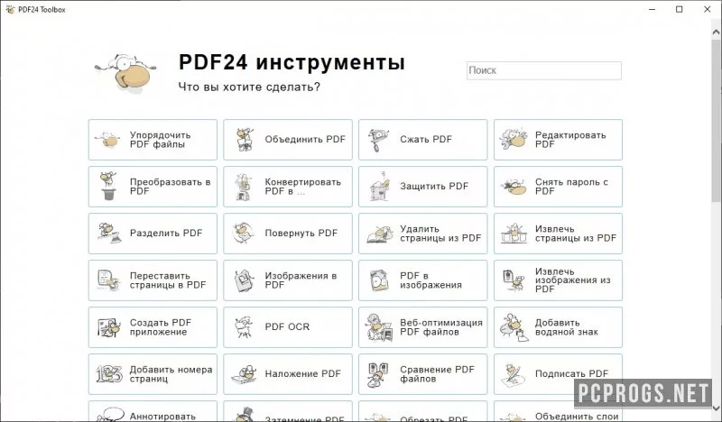Click the blender icon on Конвертировать PDF в
The height and width of the screenshot is (422, 722).
pos(244,187)
